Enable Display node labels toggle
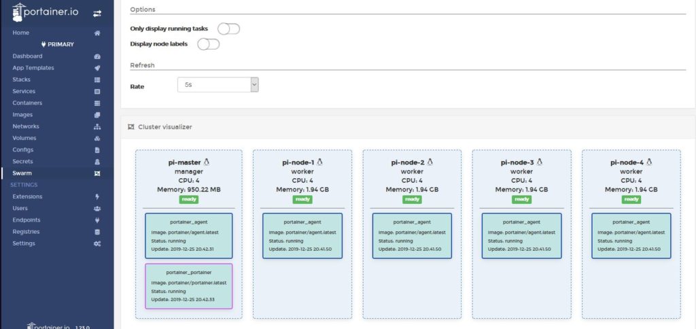The image size is (696, 329). coord(209,44)
